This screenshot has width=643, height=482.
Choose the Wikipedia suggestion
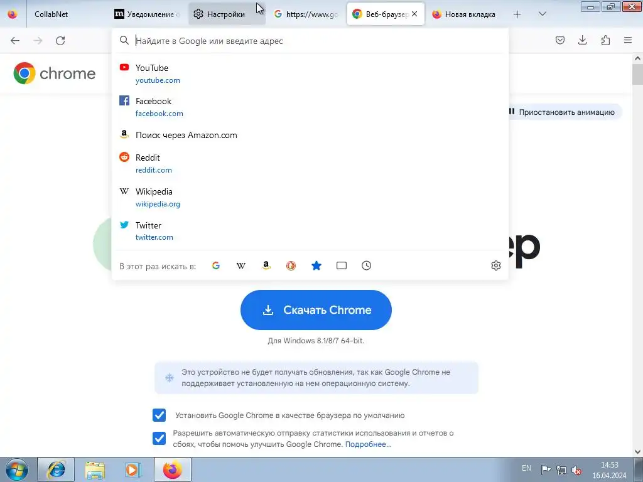pos(310,198)
